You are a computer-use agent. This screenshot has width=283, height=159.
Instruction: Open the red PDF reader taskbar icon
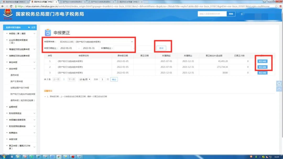73,157
